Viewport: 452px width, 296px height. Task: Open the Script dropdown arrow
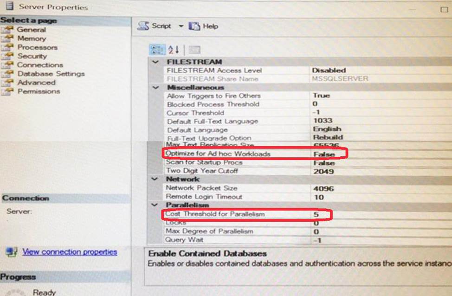181,26
